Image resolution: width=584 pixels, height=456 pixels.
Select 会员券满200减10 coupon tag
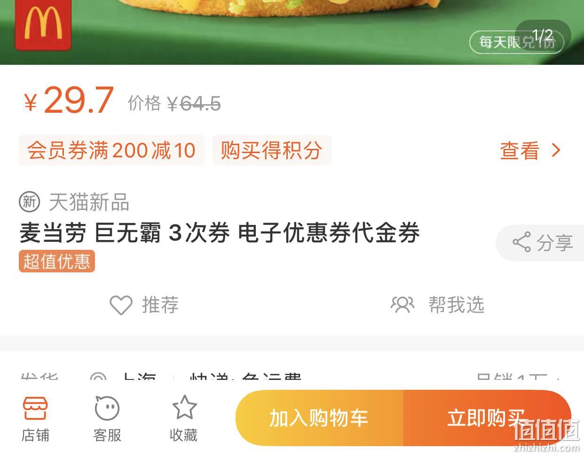coord(111,150)
